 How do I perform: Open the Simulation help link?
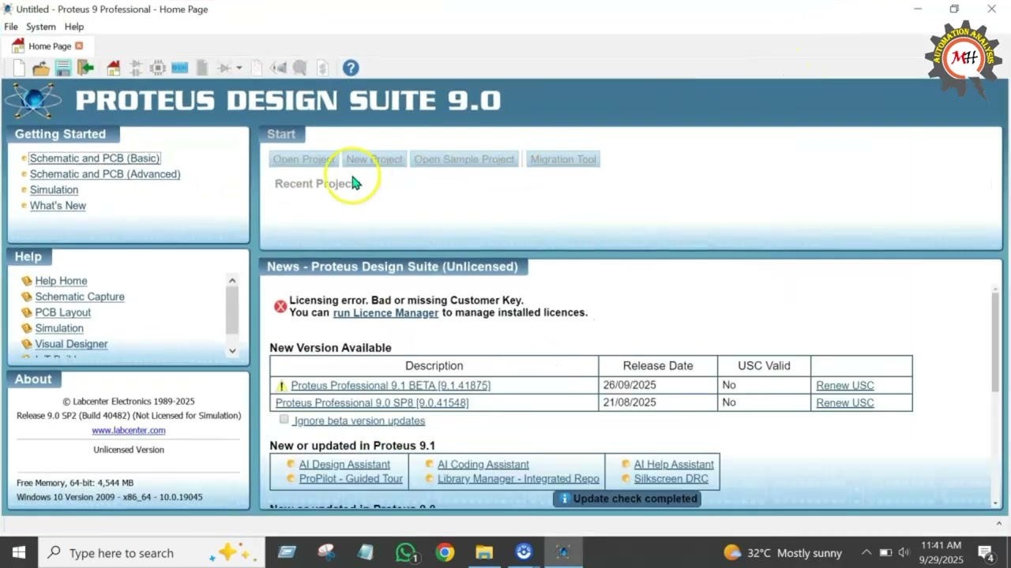click(59, 328)
